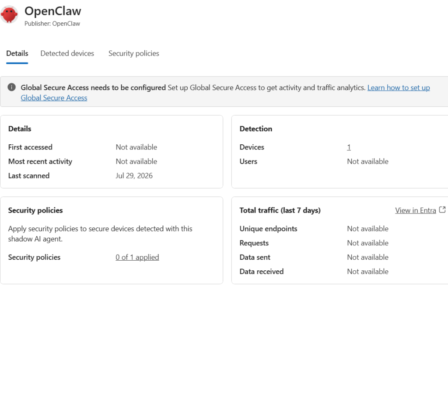Open the Devices count link showing 1

[349, 147]
